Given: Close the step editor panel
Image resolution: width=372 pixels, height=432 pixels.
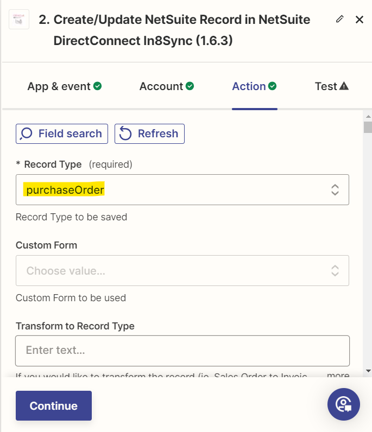Looking at the screenshot, I should pyautogui.click(x=359, y=20).
